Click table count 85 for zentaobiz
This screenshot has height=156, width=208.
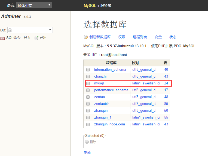tap(166, 104)
